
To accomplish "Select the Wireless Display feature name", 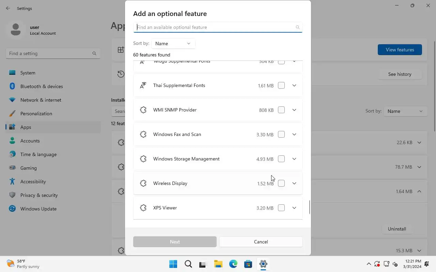I will click(170, 183).
